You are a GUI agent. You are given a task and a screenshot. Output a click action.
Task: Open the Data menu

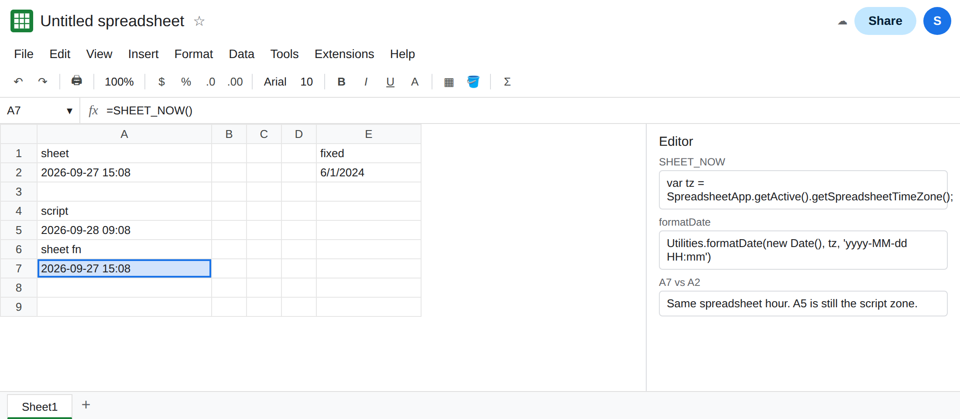coord(241,54)
